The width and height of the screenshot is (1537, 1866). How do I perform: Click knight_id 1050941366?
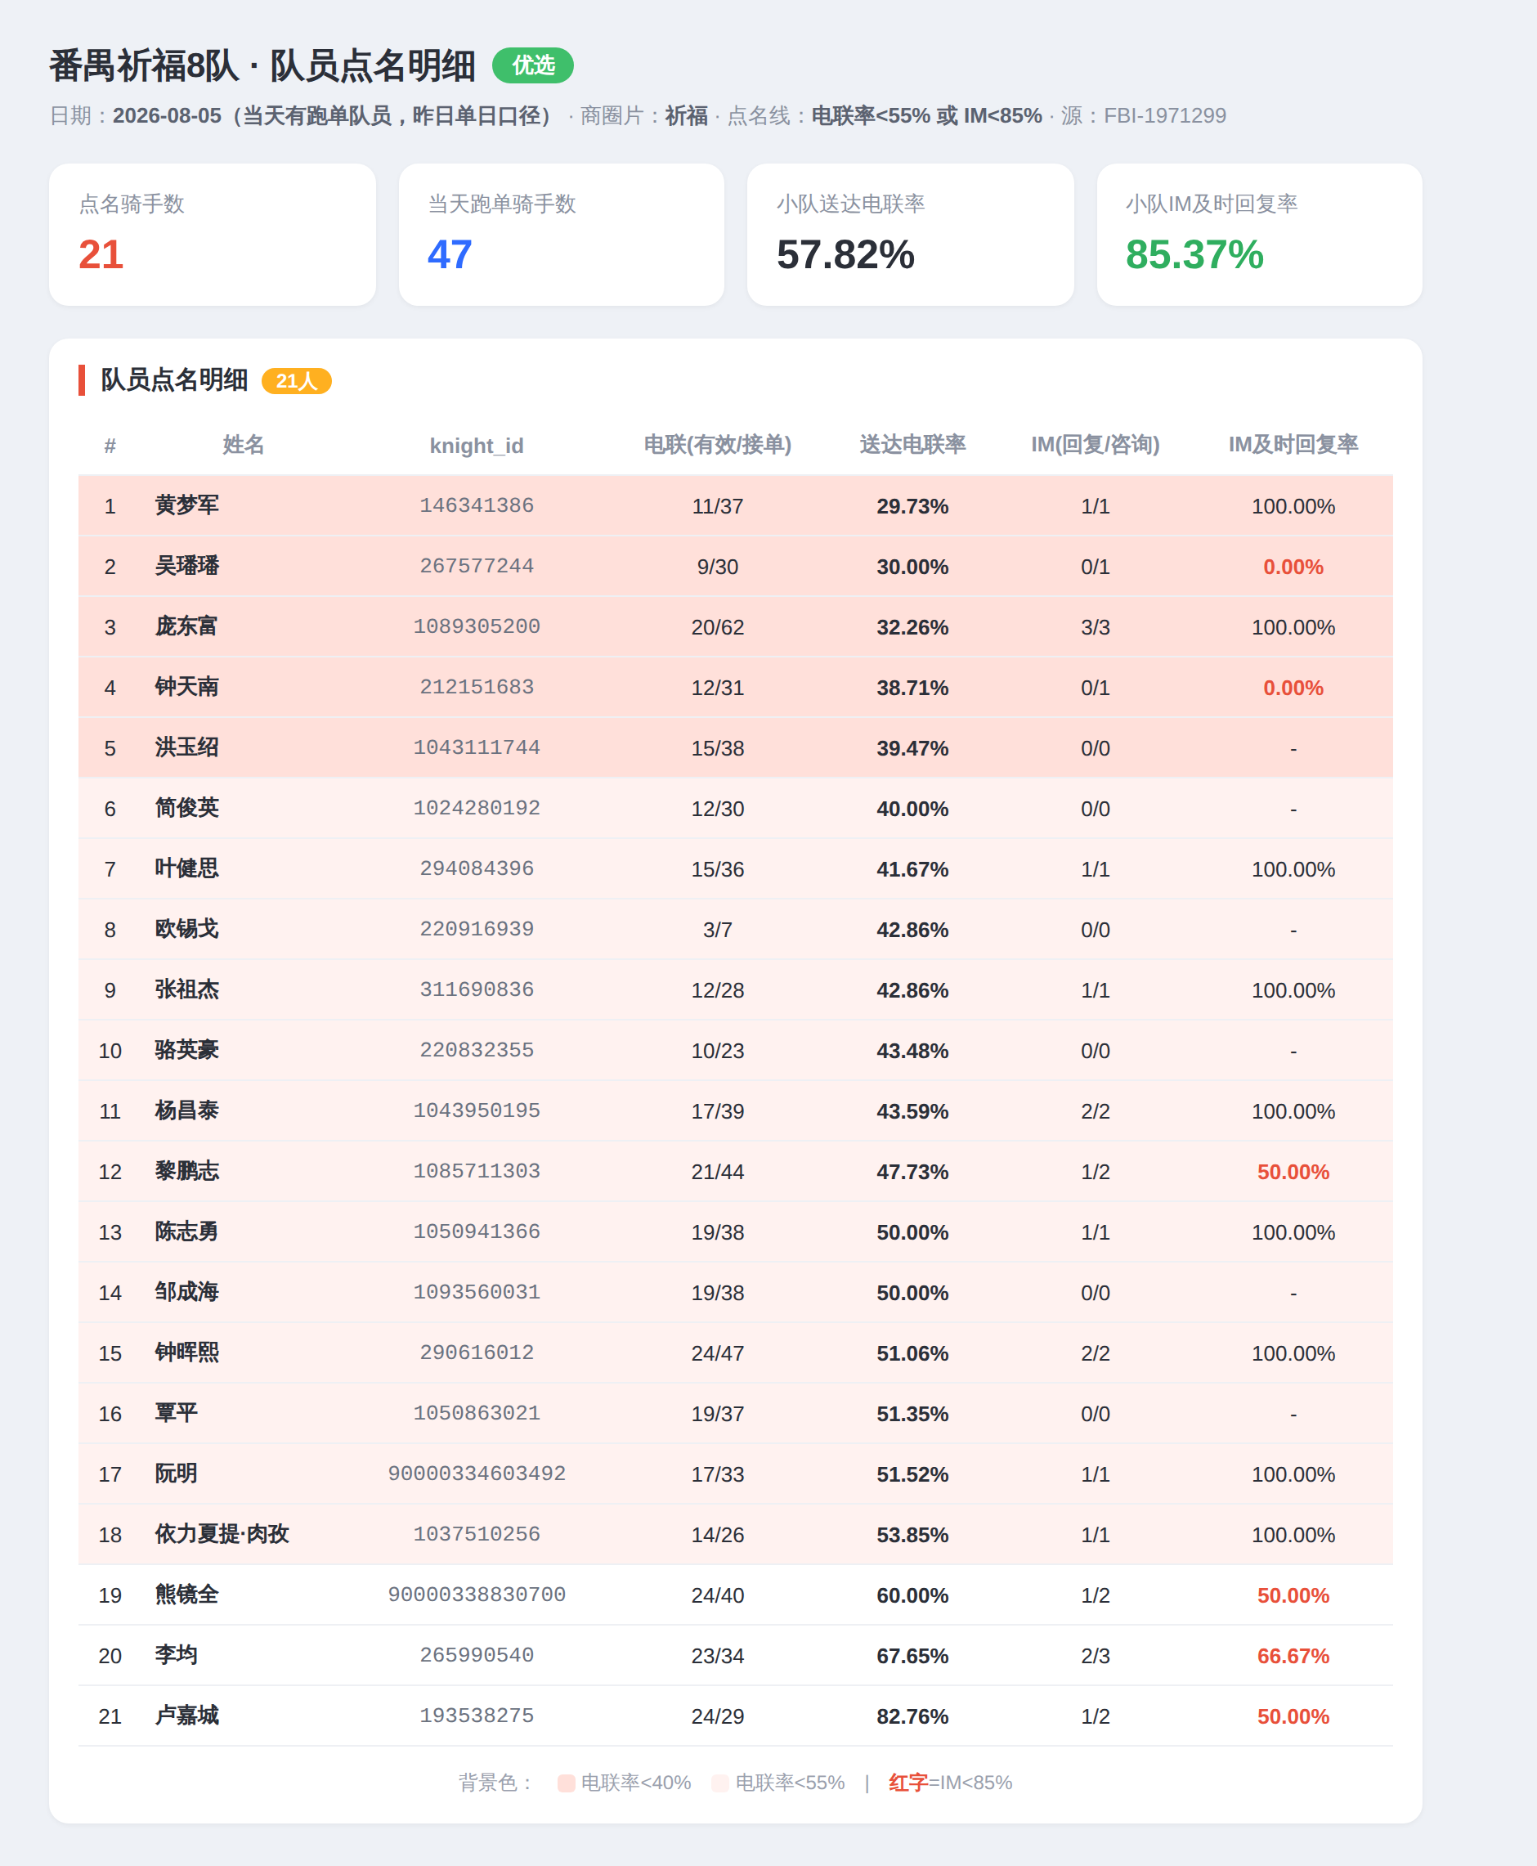coord(477,1232)
